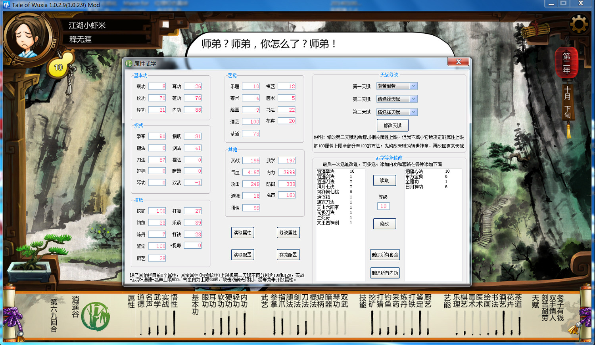This screenshot has width=595, height=345.
Task: Click the settings gear icon
Action: click(x=579, y=25)
